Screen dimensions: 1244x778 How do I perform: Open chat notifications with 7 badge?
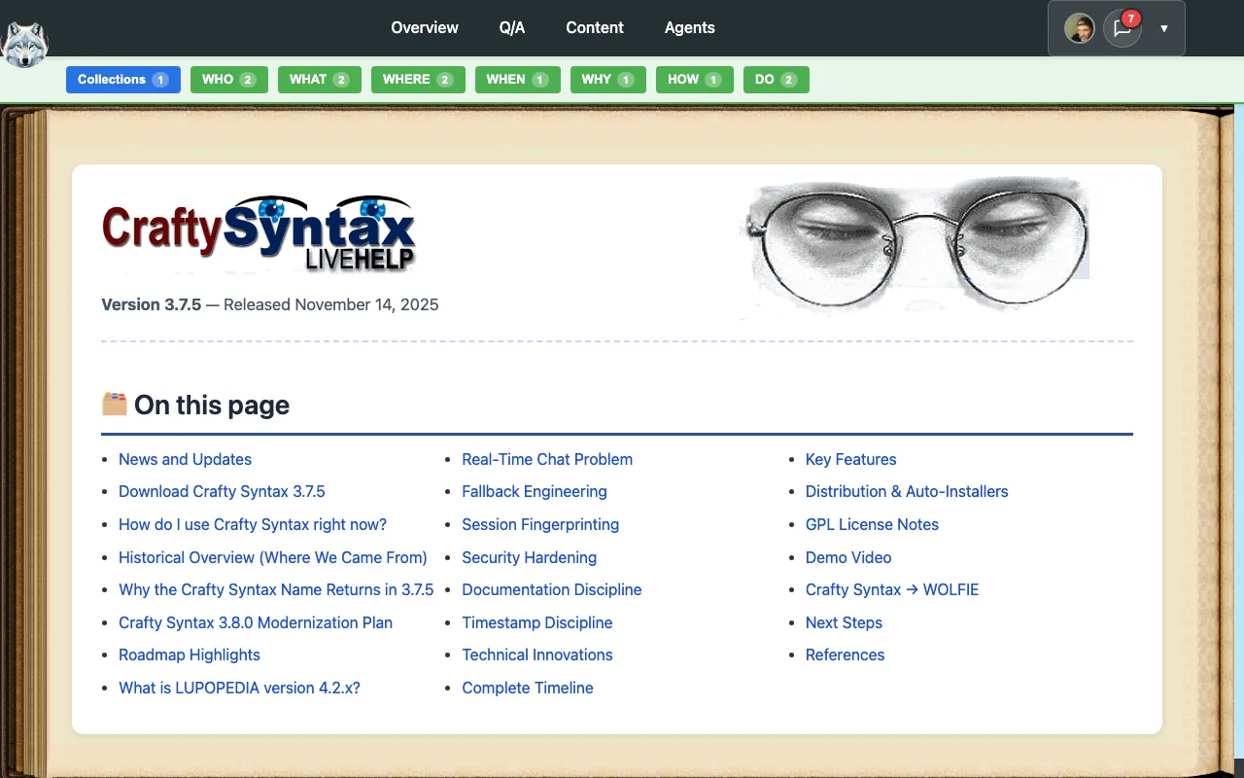click(1123, 28)
